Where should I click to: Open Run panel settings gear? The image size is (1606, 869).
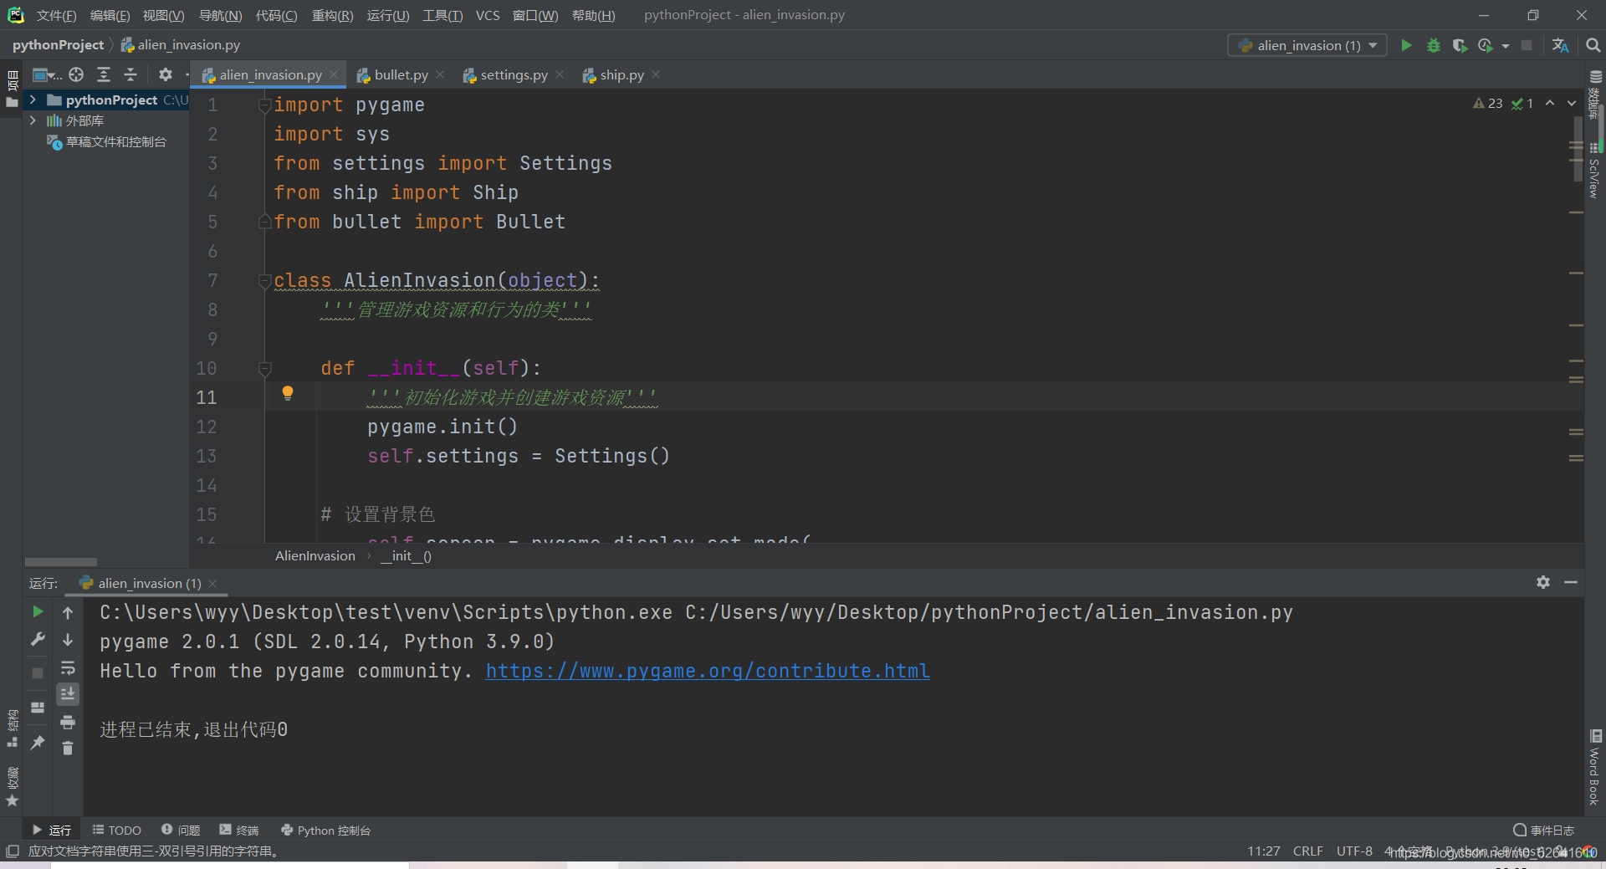tap(1543, 582)
